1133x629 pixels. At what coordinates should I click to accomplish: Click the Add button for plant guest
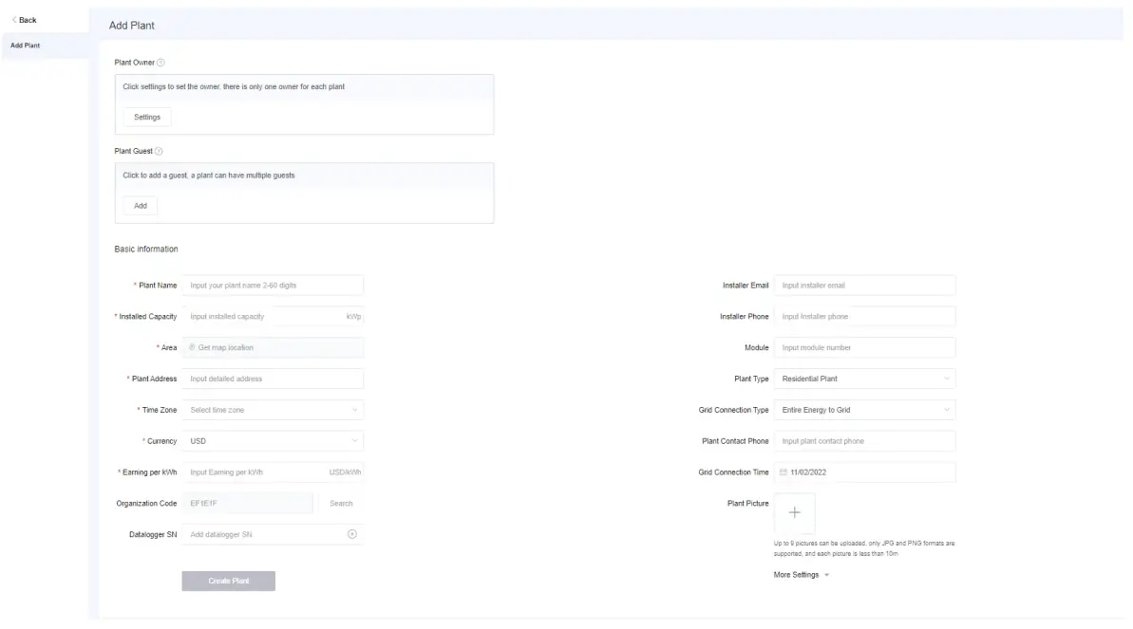tap(141, 206)
